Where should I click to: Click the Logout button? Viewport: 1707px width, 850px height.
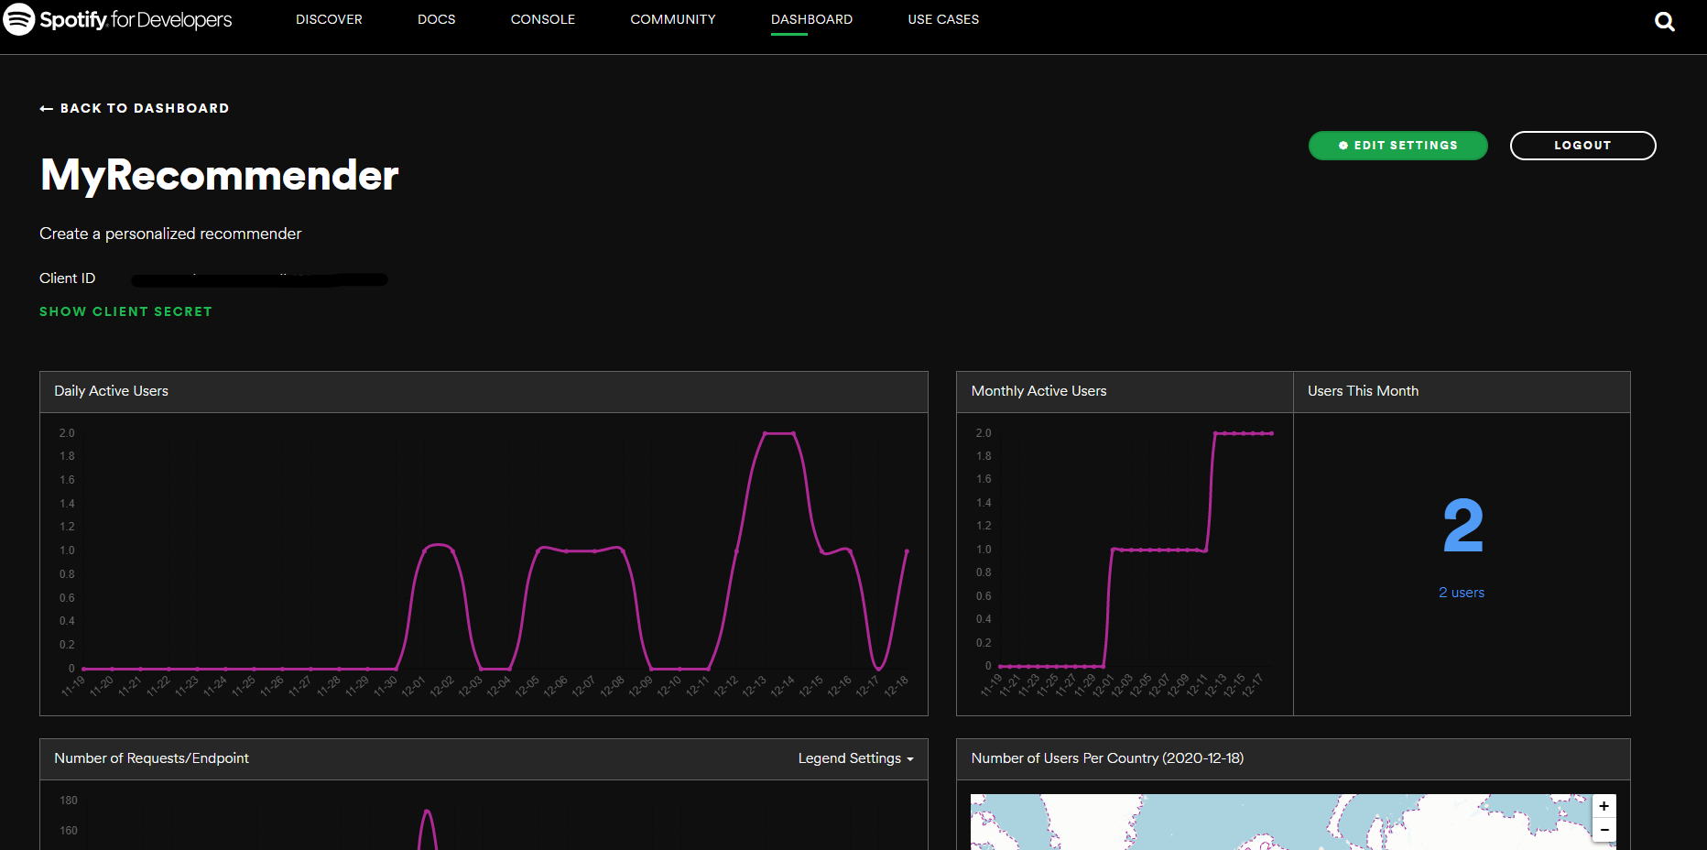pyautogui.click(x=1582, y=146)
